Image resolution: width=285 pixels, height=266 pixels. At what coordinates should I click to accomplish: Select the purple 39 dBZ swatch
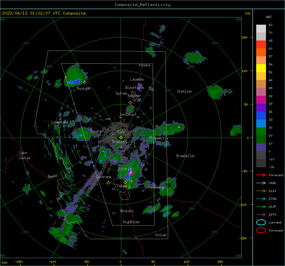pyautogui.click(x=261, y=108)
